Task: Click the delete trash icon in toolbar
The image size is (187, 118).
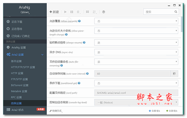Action: [78, 12]
